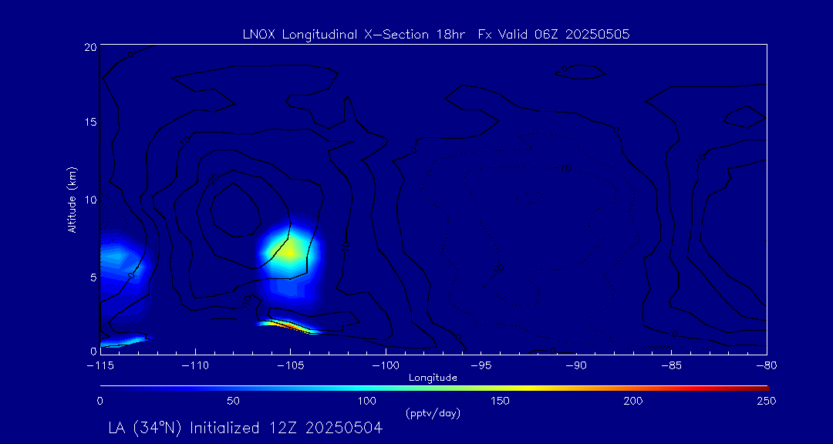Click altitude axis tick label "20"
This screenshot has height=444, width=833.
coord(89,46)
